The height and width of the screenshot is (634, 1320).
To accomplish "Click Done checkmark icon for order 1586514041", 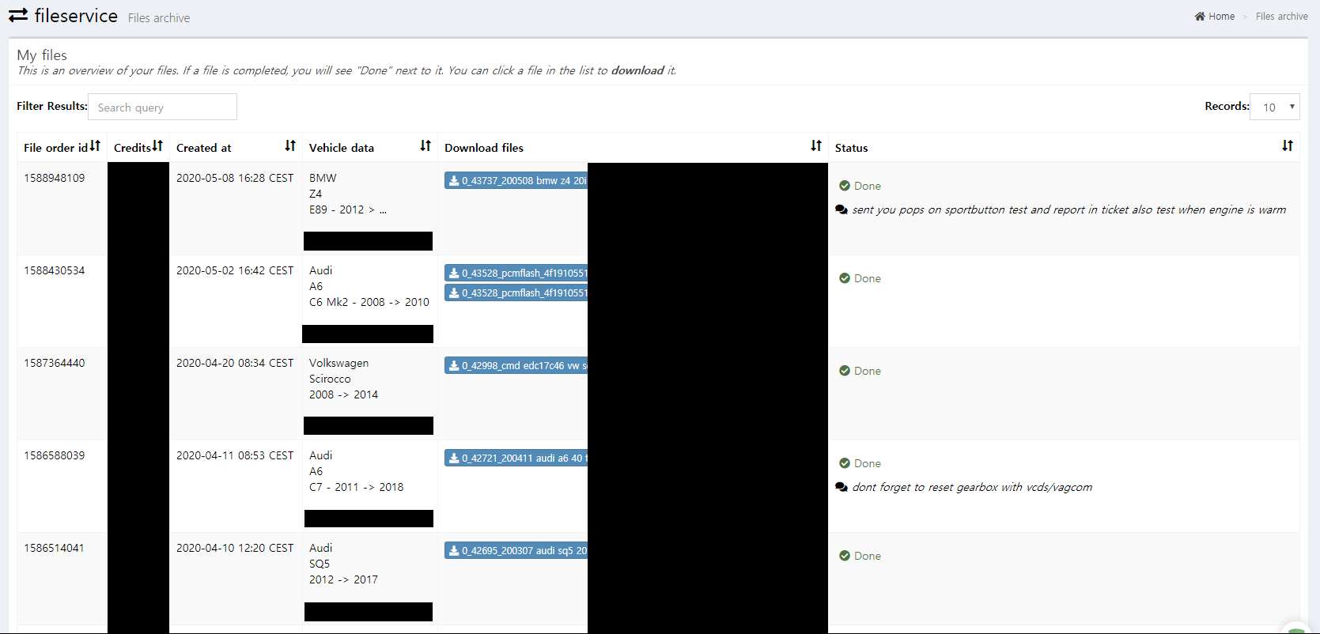I will coord(845,556).
